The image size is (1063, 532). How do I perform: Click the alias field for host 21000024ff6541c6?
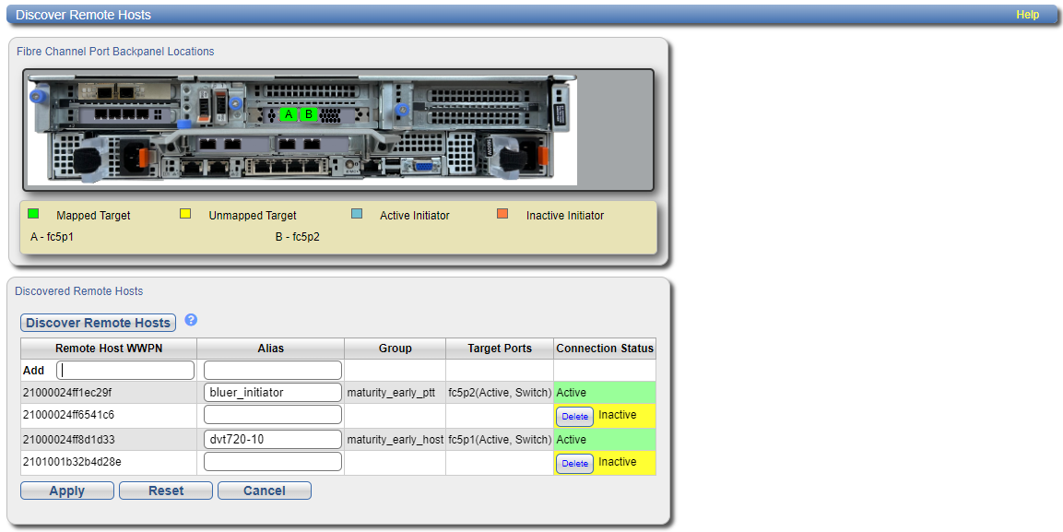point(272,416)
